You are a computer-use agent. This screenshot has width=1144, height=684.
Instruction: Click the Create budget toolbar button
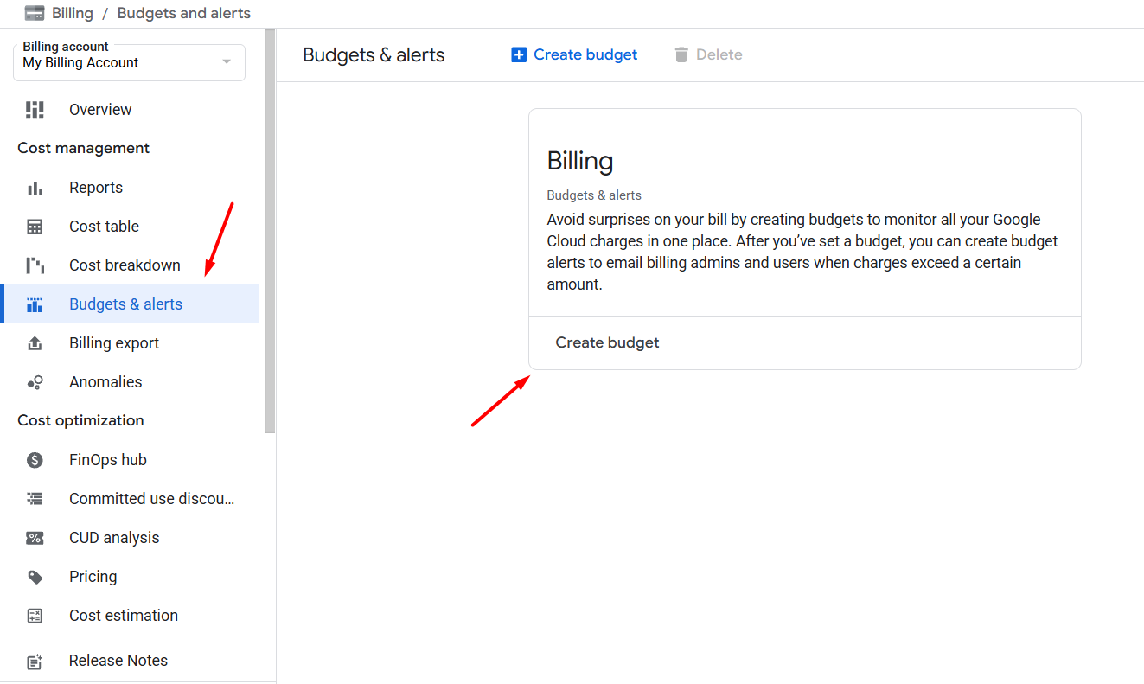(x=573, y=54)
